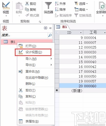Viewport: 106px width, 126px height.
Task: Open the 导出(E) submenu
Action: click(36, 65)
